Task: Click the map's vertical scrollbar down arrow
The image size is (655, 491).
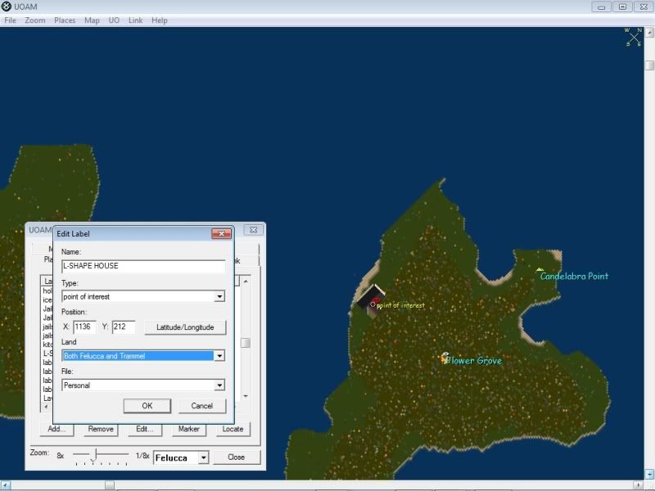Action: coord(649,474)
